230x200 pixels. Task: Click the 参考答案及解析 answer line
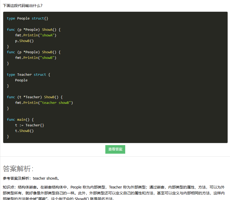pos(31,178)
